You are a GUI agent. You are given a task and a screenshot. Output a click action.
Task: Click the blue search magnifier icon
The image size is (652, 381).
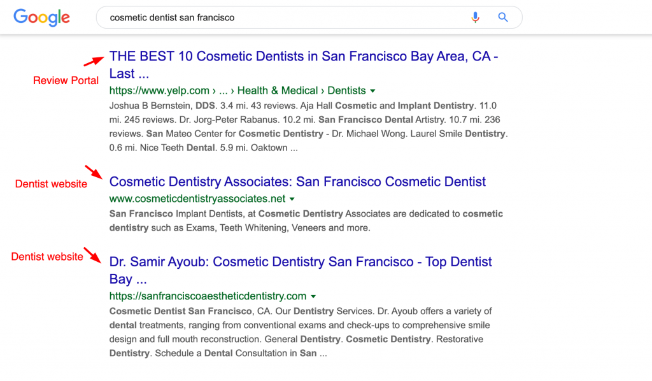click(503, 17)
